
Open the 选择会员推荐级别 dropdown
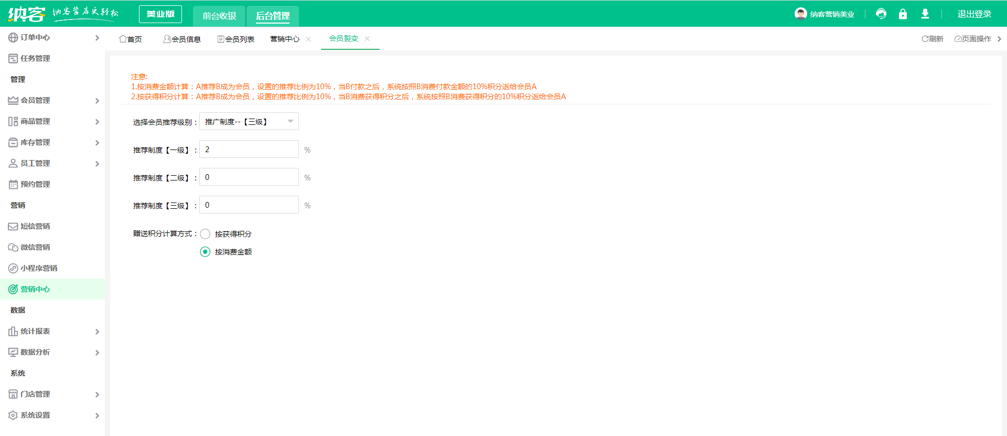pos(249,122)
